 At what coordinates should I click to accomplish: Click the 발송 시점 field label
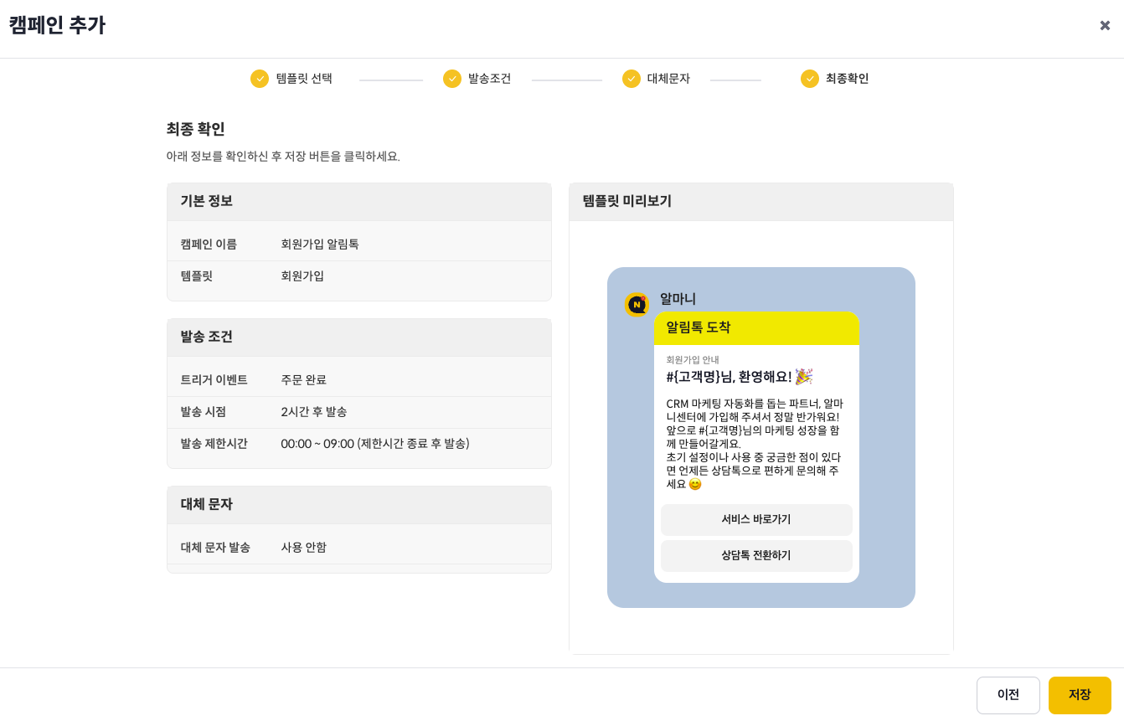tap(203, 412)
